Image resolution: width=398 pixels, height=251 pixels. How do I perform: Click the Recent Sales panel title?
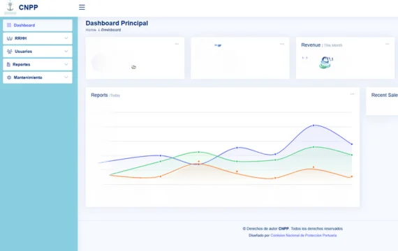click(384, 95)
